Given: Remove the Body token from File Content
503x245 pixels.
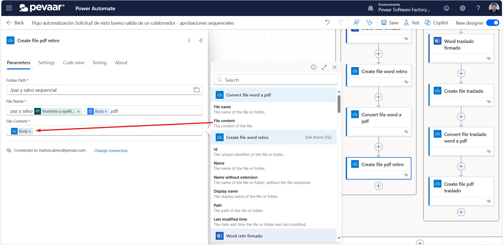Looking at the screenshot, I should (30, 131).
